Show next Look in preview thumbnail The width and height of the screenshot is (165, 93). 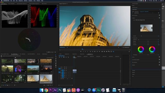pyautogui.click(x=152, y=28)
